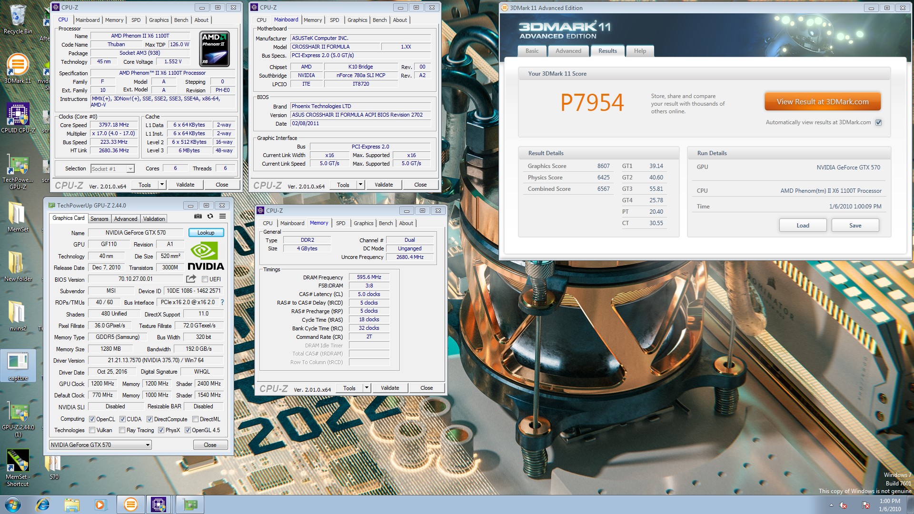Switch to GPU-Z via taskbar icon

pos(190,504)
